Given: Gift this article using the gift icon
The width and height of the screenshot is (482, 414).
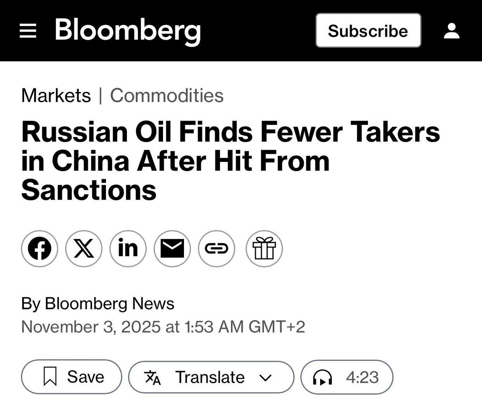Looking at the screenshot, I should 264,249.
